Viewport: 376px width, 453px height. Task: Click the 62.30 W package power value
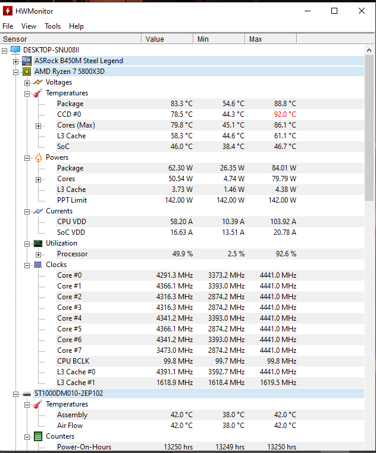pyautogui.click(x=180, y=168)
